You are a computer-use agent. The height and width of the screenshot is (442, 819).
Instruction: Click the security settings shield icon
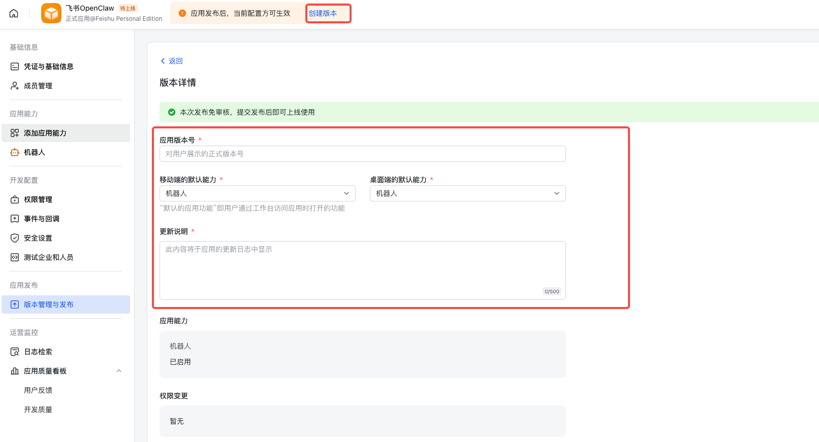15,238
